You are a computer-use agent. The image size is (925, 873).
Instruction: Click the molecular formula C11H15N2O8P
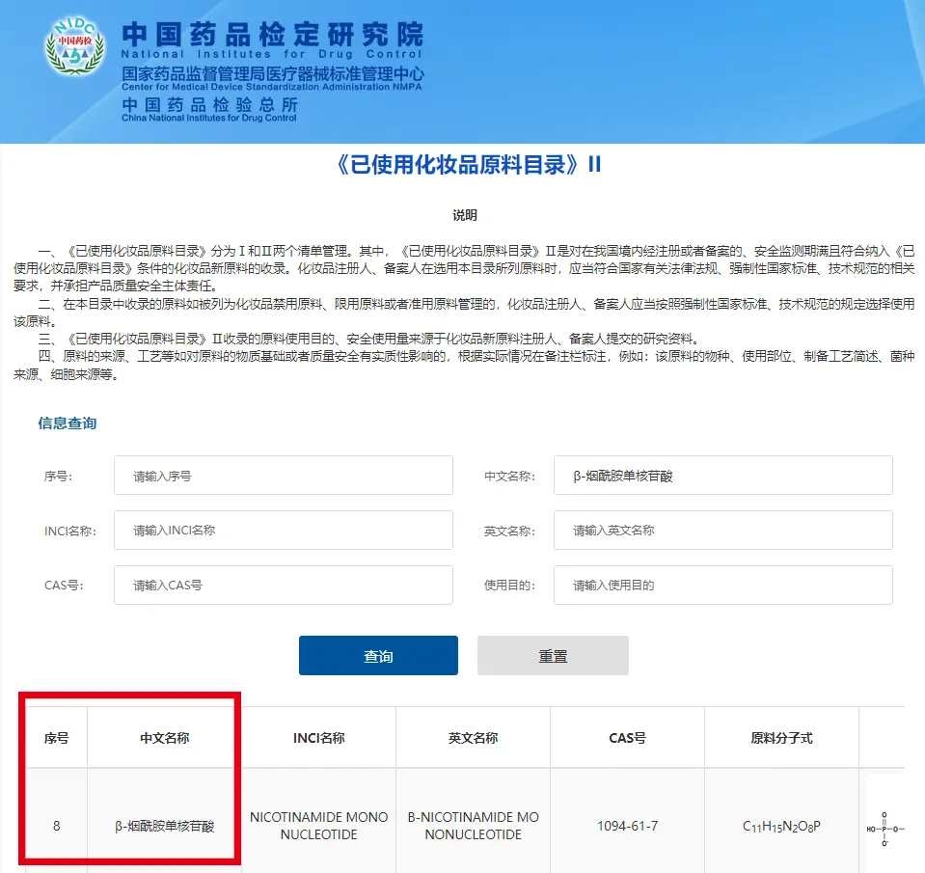coord(781,826)
